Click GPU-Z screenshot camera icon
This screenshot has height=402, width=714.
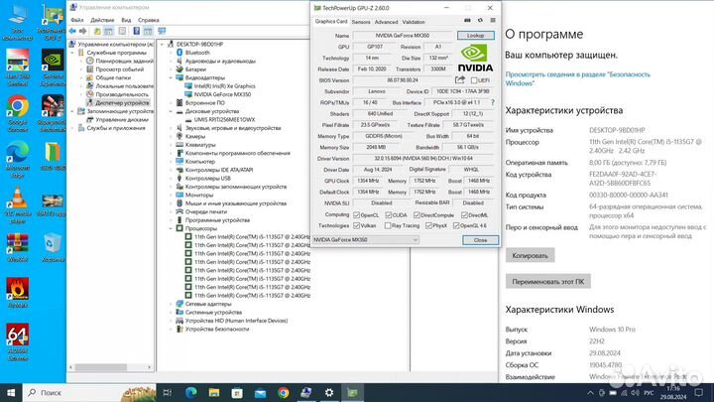[x=467, y=21]
